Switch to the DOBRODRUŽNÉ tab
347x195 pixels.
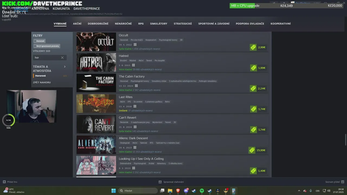click(98, 24)
